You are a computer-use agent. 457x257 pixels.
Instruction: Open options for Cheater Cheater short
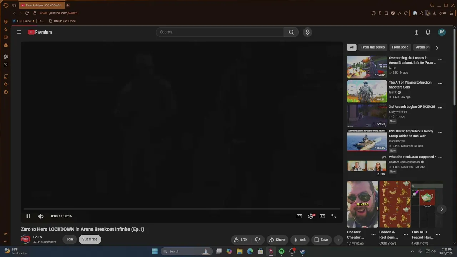tap(373, 235)
